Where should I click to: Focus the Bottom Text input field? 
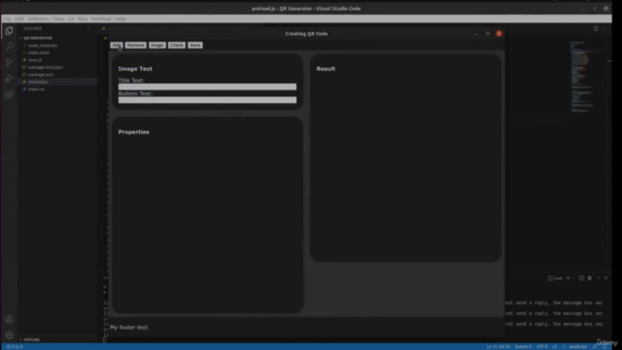207,100
